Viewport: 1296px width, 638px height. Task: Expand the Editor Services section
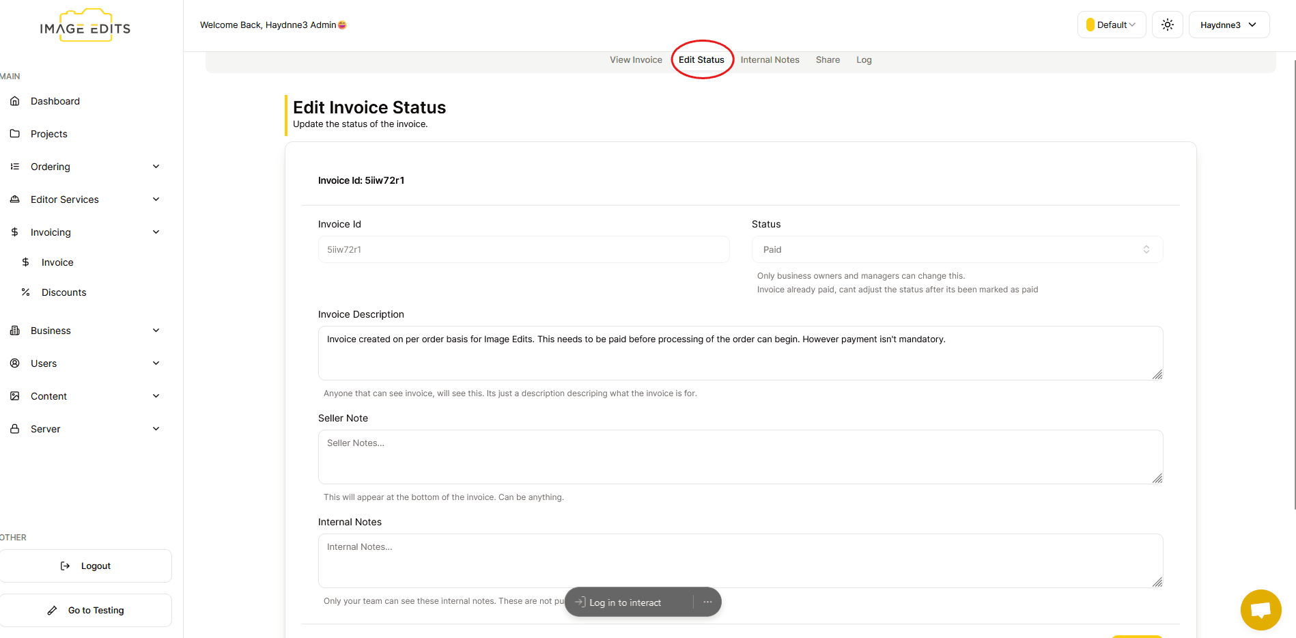tap(156, 199)
